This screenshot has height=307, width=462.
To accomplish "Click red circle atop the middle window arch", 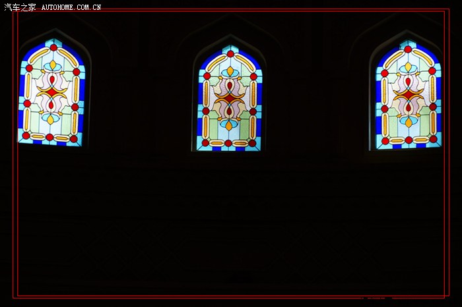I will coord(230,54).
